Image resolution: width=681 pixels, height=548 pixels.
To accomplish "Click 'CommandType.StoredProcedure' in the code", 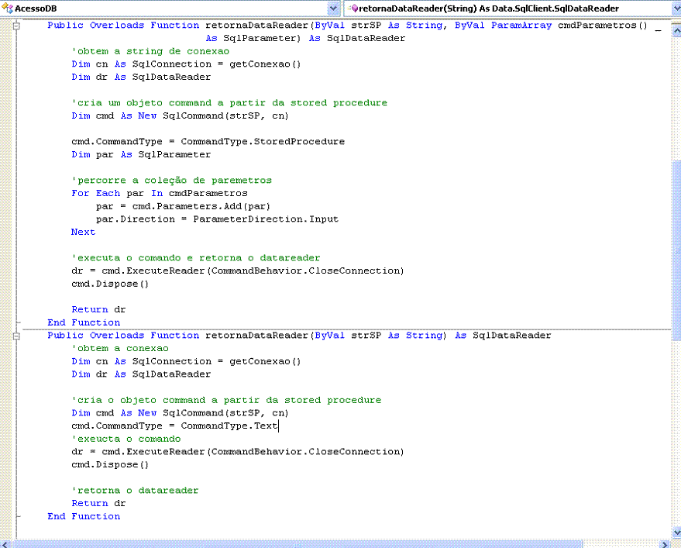I will pos(263,142).
